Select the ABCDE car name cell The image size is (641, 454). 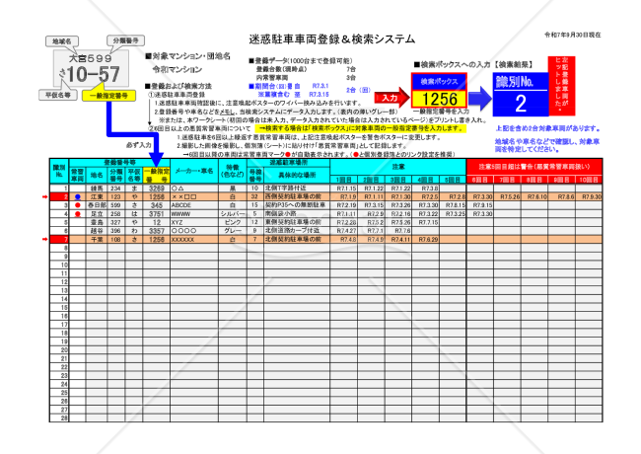coord(194,205)
